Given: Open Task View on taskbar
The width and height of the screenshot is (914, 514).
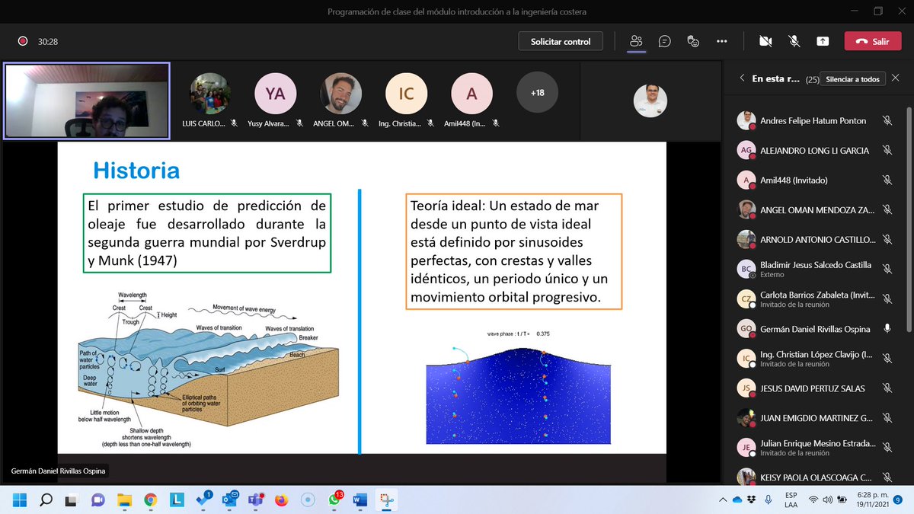Looking at the screenshot, I should pos(71,500).
